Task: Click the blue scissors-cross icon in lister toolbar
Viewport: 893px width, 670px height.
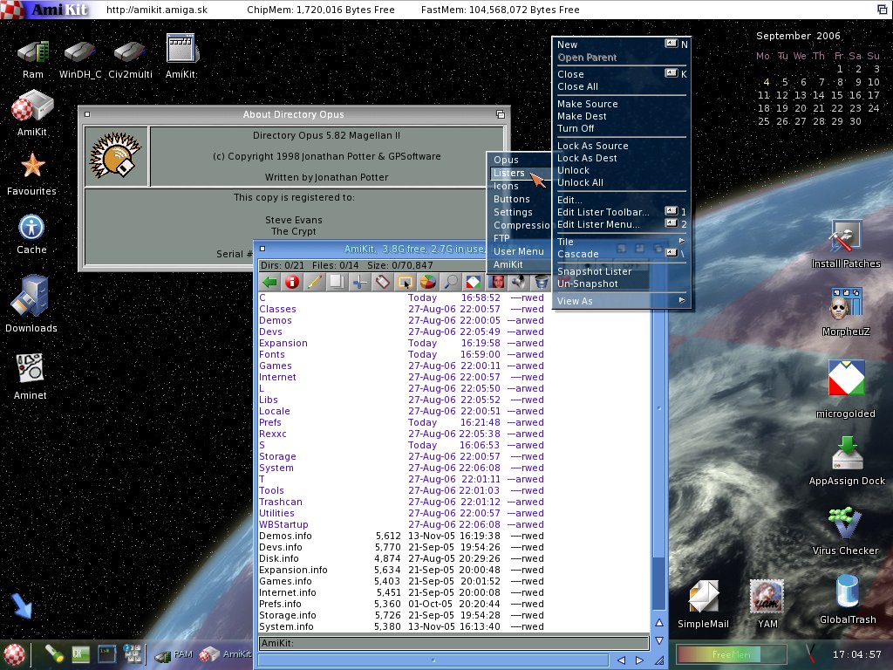Action: point(359,282)
